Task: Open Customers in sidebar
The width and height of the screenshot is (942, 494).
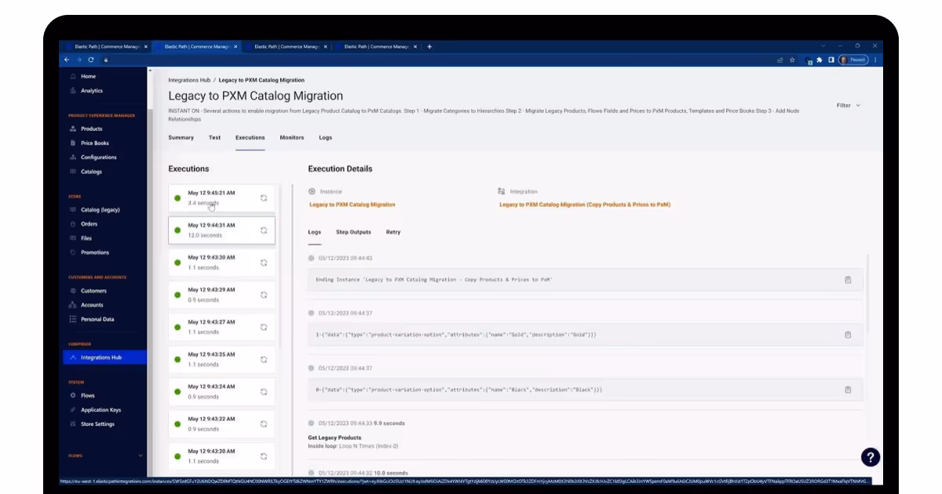Action: (93, 290)
